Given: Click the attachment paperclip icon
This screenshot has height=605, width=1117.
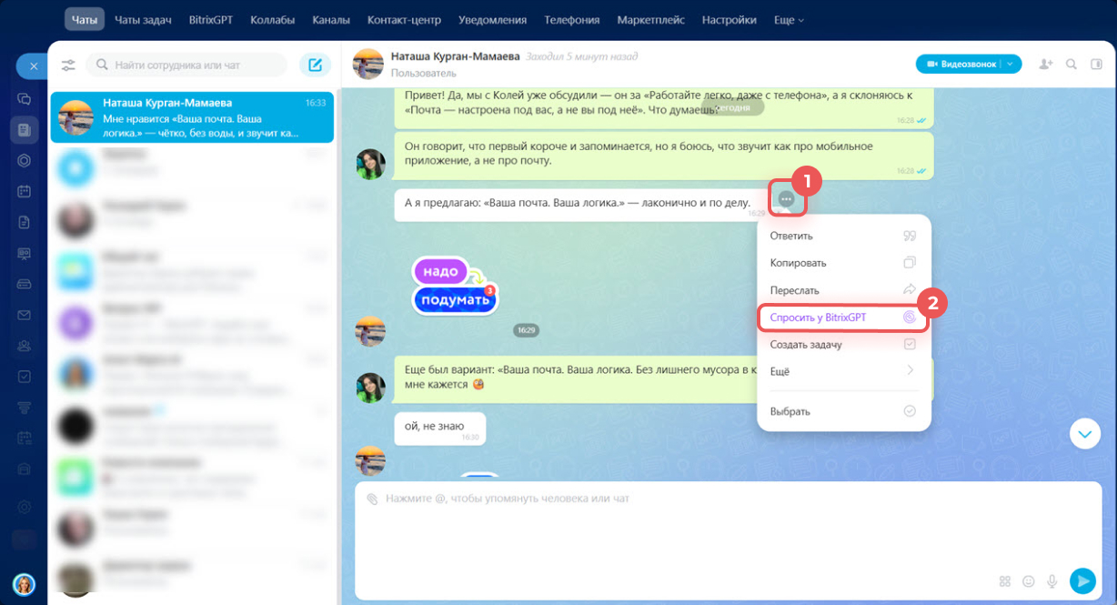Looking at the screenshot, I should [371, 499].
